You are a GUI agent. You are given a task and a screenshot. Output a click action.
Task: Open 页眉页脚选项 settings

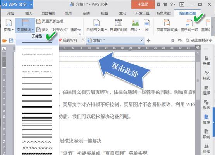[x=50, y=21]
